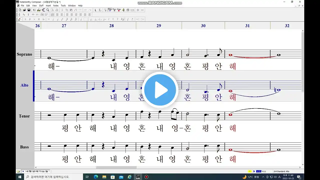
Task: Open the Help menu
Action: [x=80, y=5]
